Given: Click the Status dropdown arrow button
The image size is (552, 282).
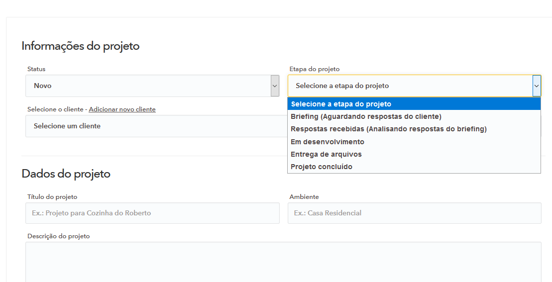Looking at the screenshot, I should (x=275, y=86).
